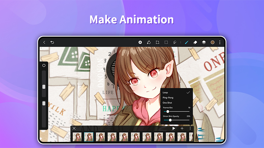Open the timeline three-dot options menu
Viewport: 264px width, 148px height.
190,128
